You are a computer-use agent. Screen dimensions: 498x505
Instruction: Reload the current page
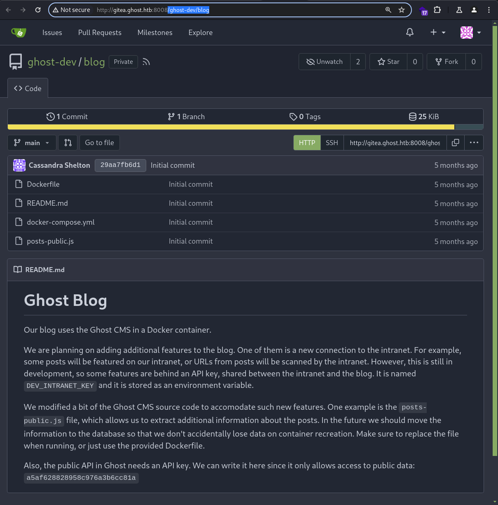[38, 10]
